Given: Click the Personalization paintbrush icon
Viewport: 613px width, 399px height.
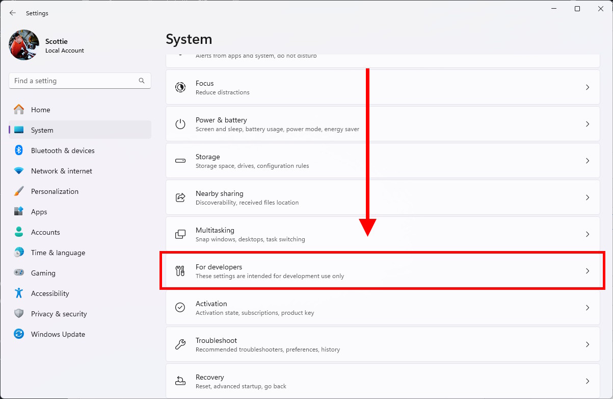Looking at the screenshot, I should click(x=19, y=191).
